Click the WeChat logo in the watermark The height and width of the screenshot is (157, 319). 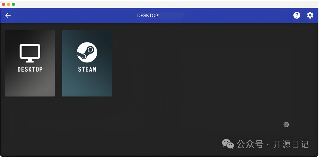228,144
